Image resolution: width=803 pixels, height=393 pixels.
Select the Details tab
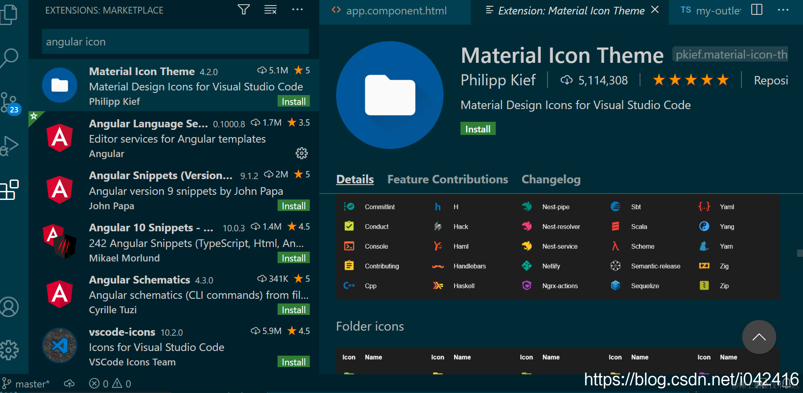[355, 180]
